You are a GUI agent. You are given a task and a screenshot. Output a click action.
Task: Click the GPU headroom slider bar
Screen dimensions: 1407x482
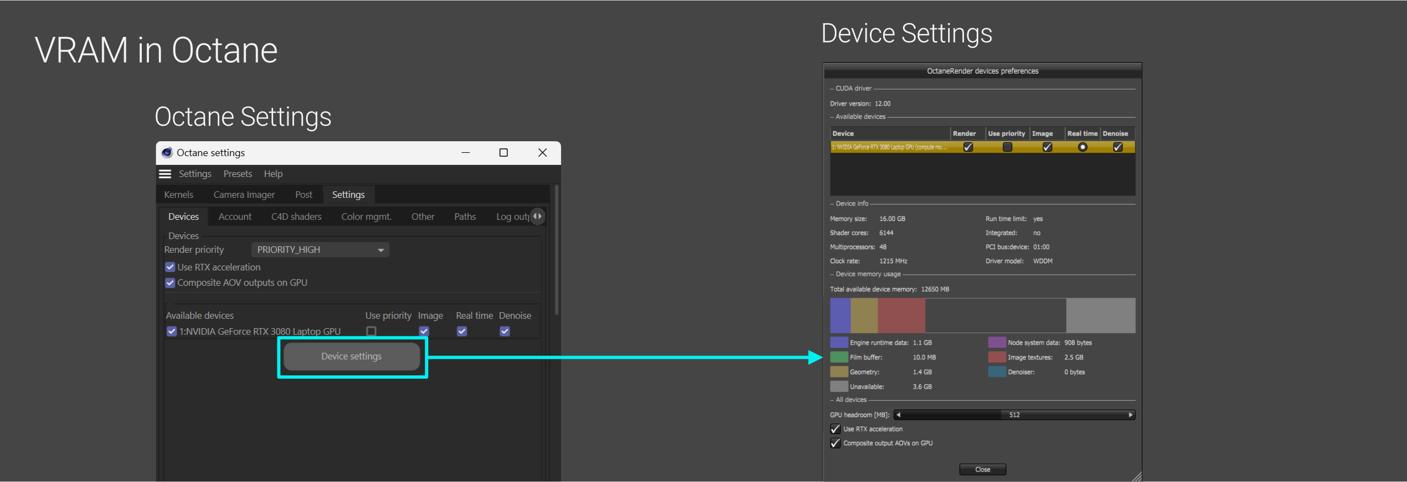click(1014, 415)
